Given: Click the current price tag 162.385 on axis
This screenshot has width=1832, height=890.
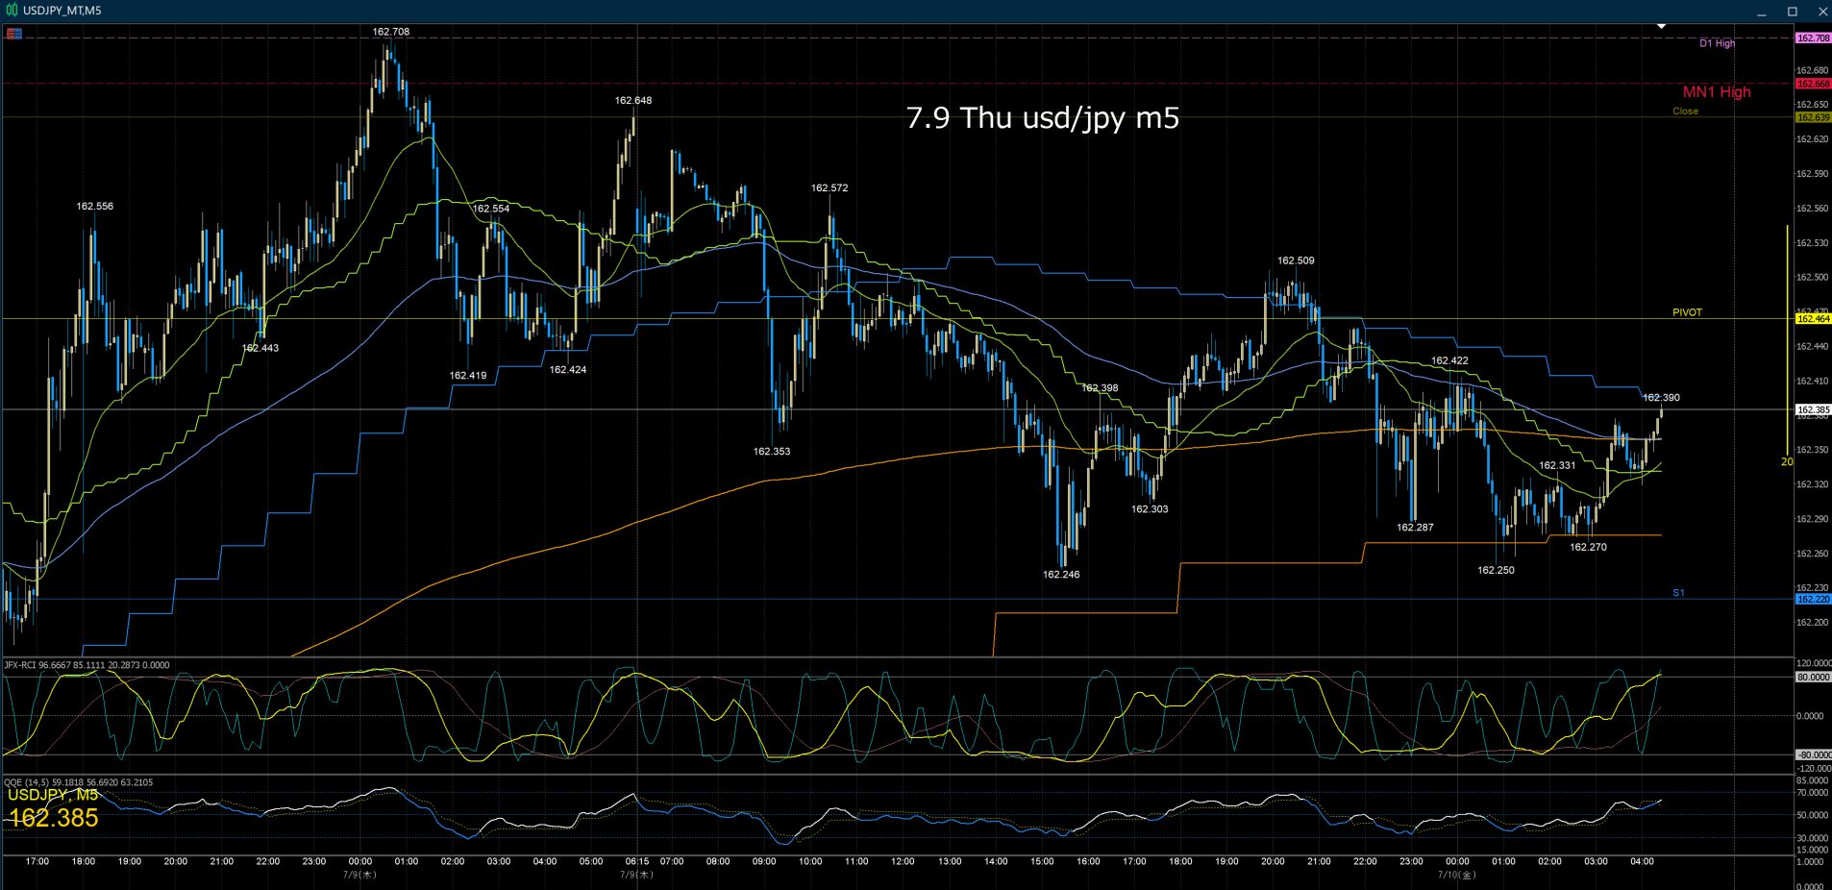Looking at the screenshot, I should point(1813,409).
